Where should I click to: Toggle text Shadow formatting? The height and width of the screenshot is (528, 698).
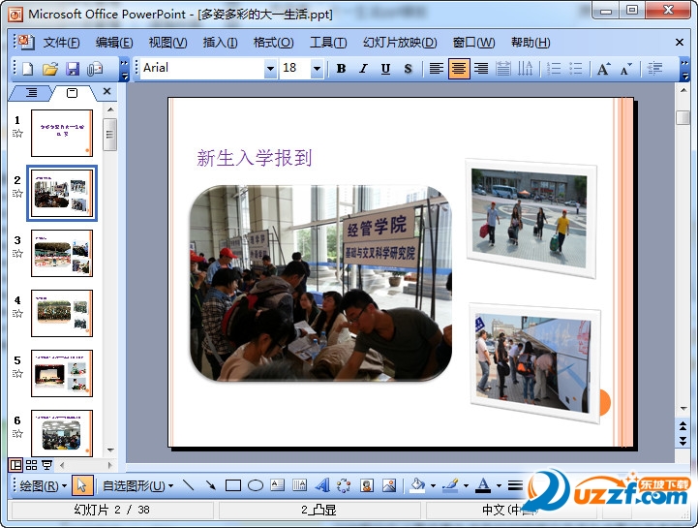pos(408,69)
